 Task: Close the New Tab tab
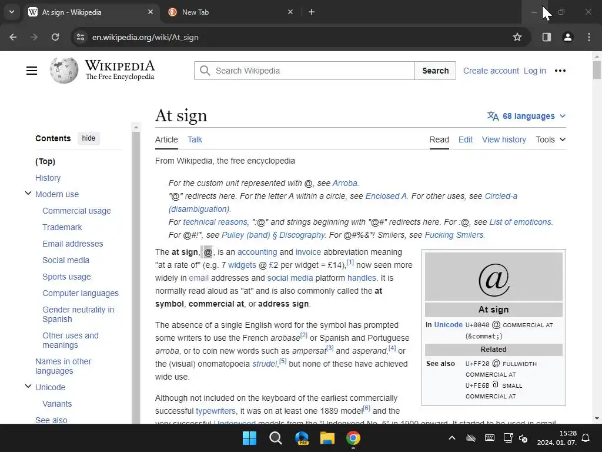290,12
